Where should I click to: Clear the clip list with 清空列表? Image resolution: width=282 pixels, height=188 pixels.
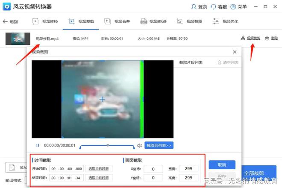[228, 62]
